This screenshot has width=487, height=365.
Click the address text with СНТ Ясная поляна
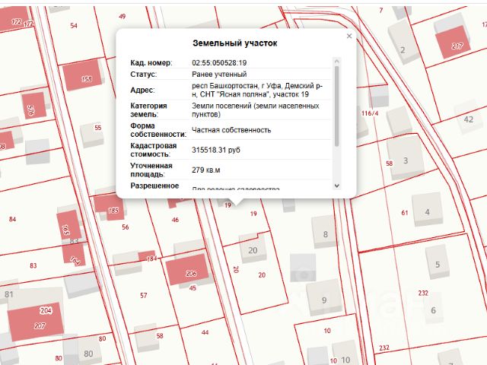257,90
